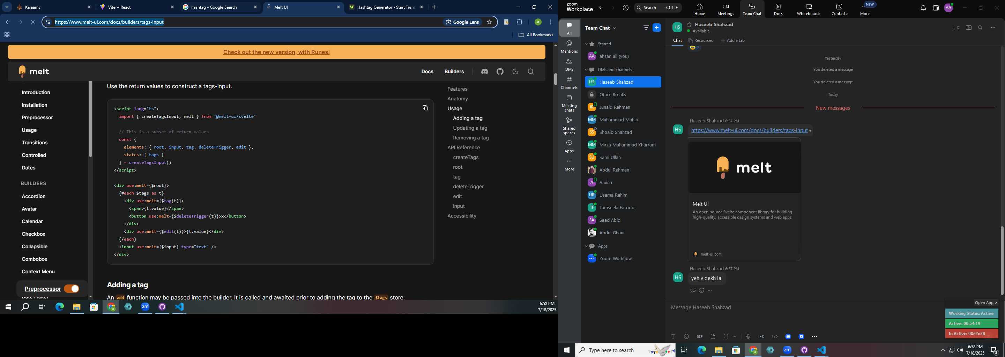Image resolution: width=1005 pixels, height=357 pixels.
Task: Open the Builders menu on Melt site
Action: click(454, 72)
